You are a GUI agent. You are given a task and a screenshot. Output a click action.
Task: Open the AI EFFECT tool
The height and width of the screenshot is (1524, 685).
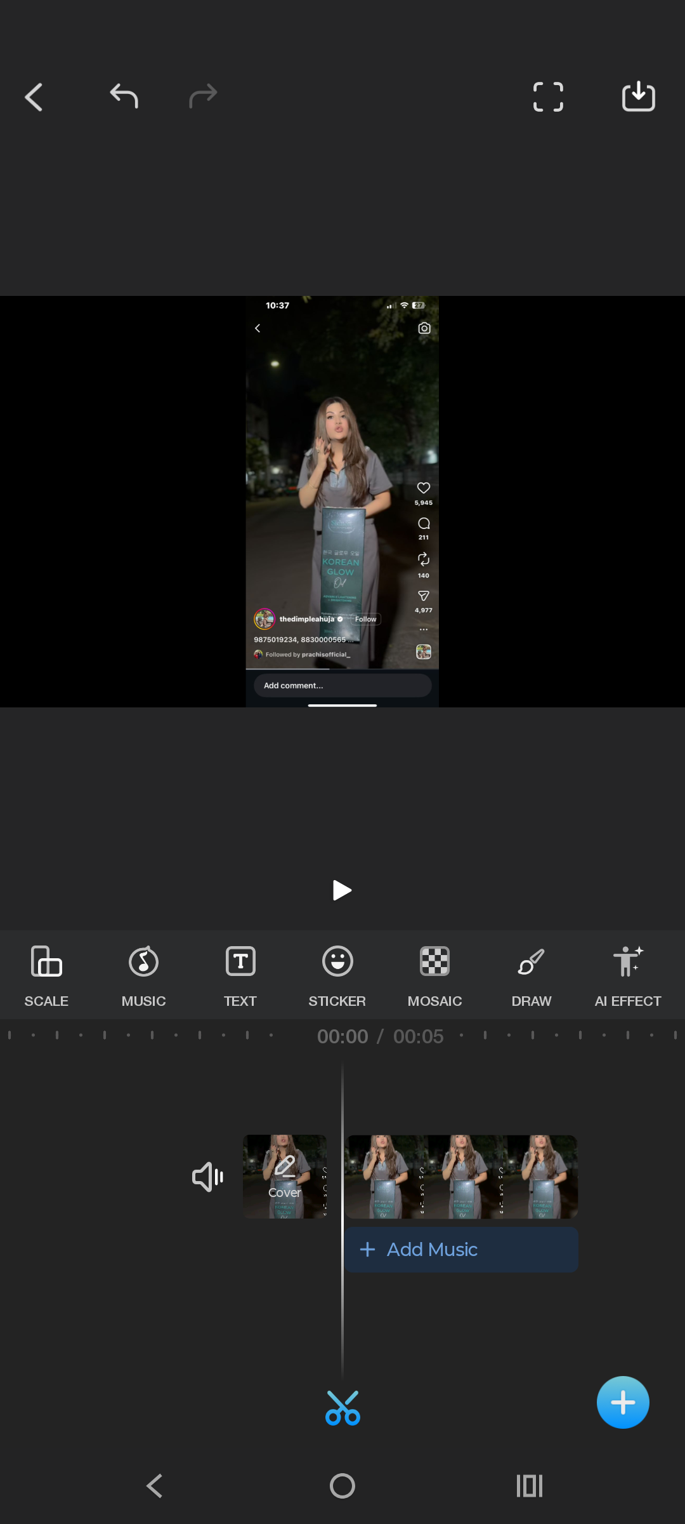[x=628, y=976]
